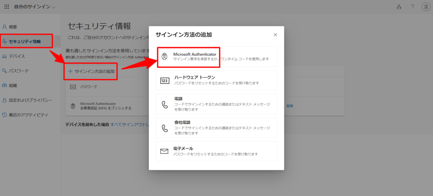Expand the 自分のサインイン dropdown chevron
The image size is (433, 196).
[54, 7]
